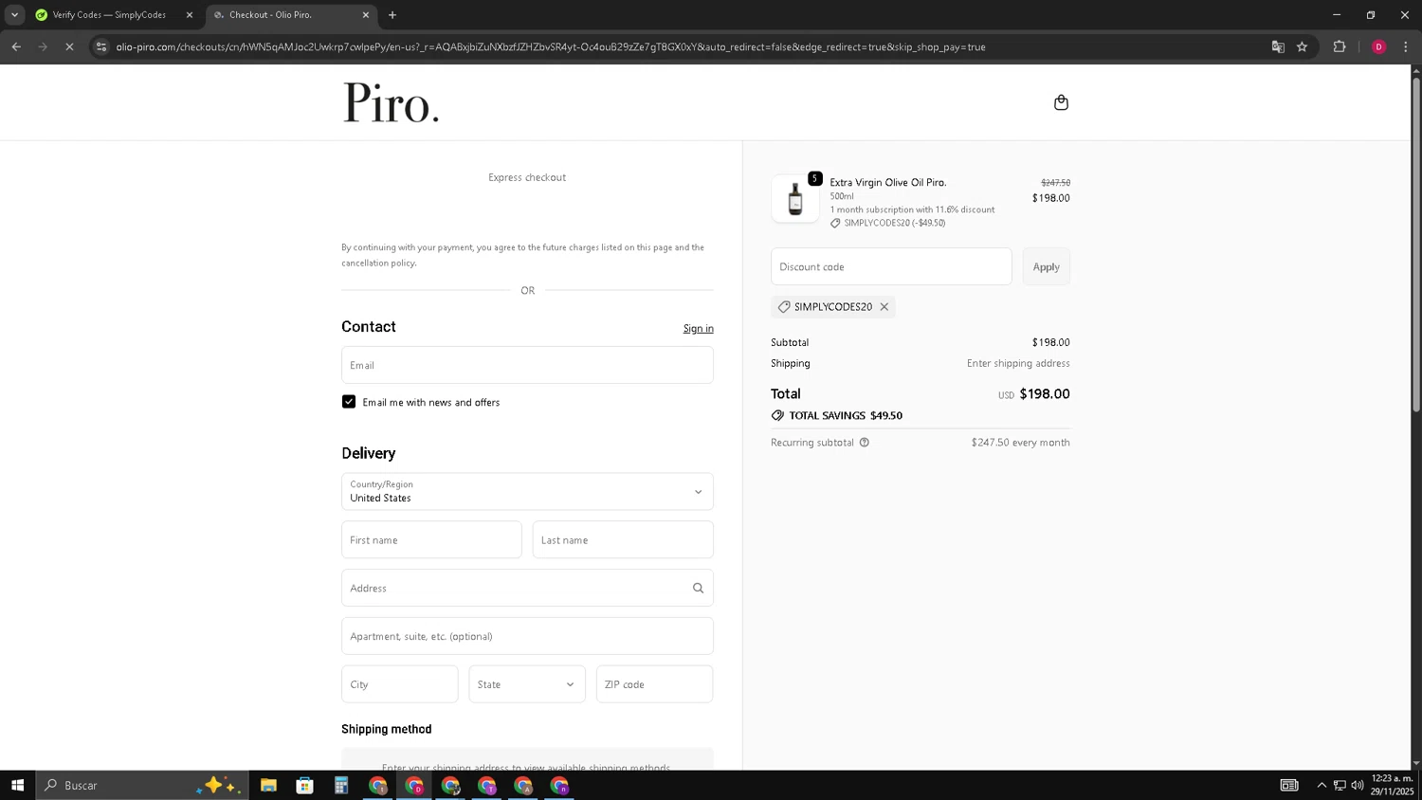Image resolution: width=1422 pixels, height=800 pixels.
Task: Uncheck Email me with news and offers
Action: click(349, 402)
